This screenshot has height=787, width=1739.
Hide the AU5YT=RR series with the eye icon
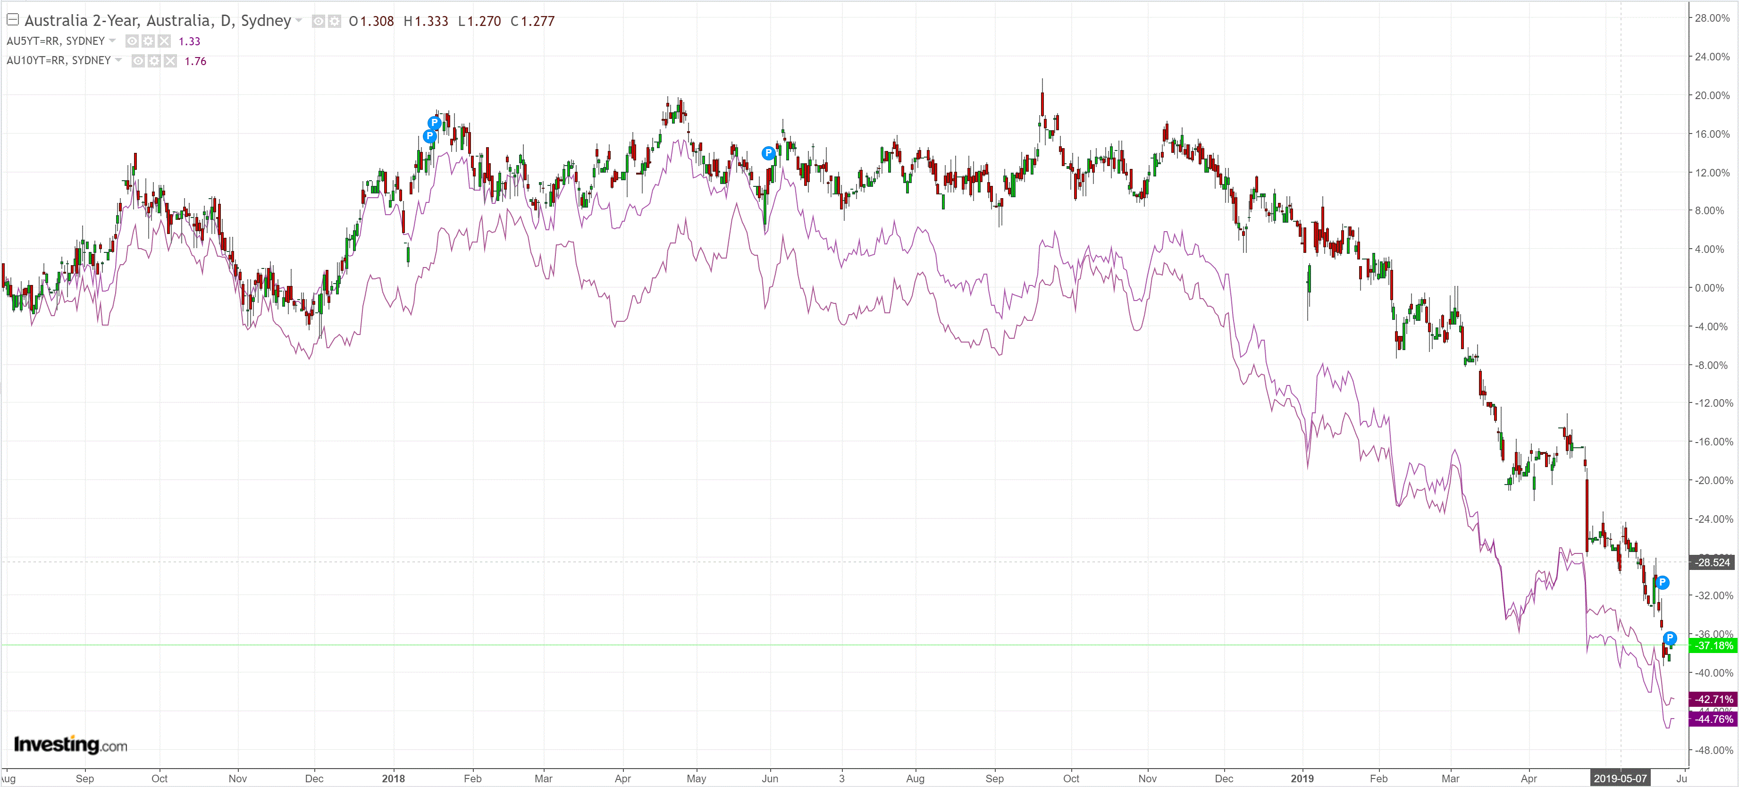pos(132,41)
